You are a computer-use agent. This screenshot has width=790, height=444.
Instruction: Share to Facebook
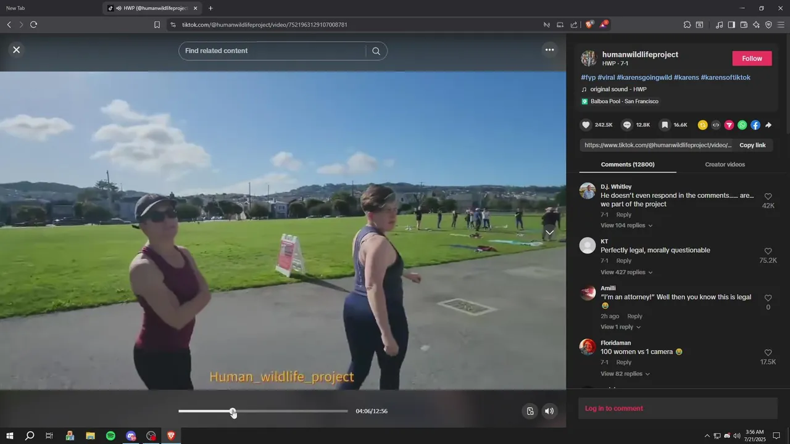click(x=755, y=125)
